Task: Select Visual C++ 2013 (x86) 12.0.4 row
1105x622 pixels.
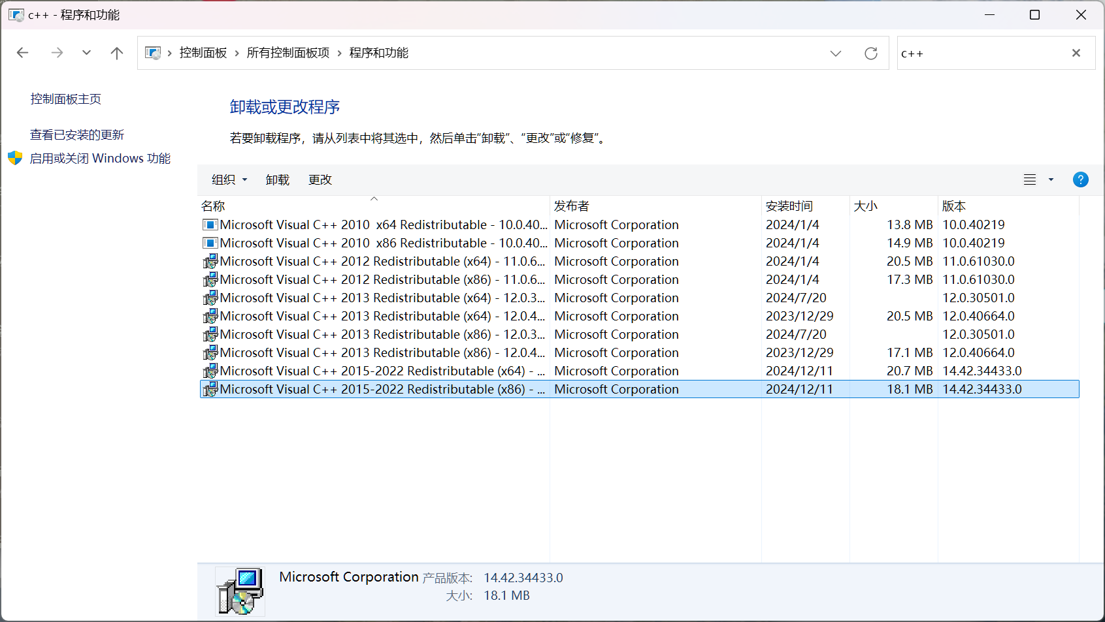Action: 639,352
